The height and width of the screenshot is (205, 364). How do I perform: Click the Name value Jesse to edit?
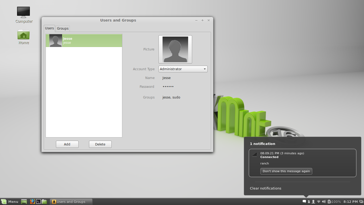(x=167, y=78)
